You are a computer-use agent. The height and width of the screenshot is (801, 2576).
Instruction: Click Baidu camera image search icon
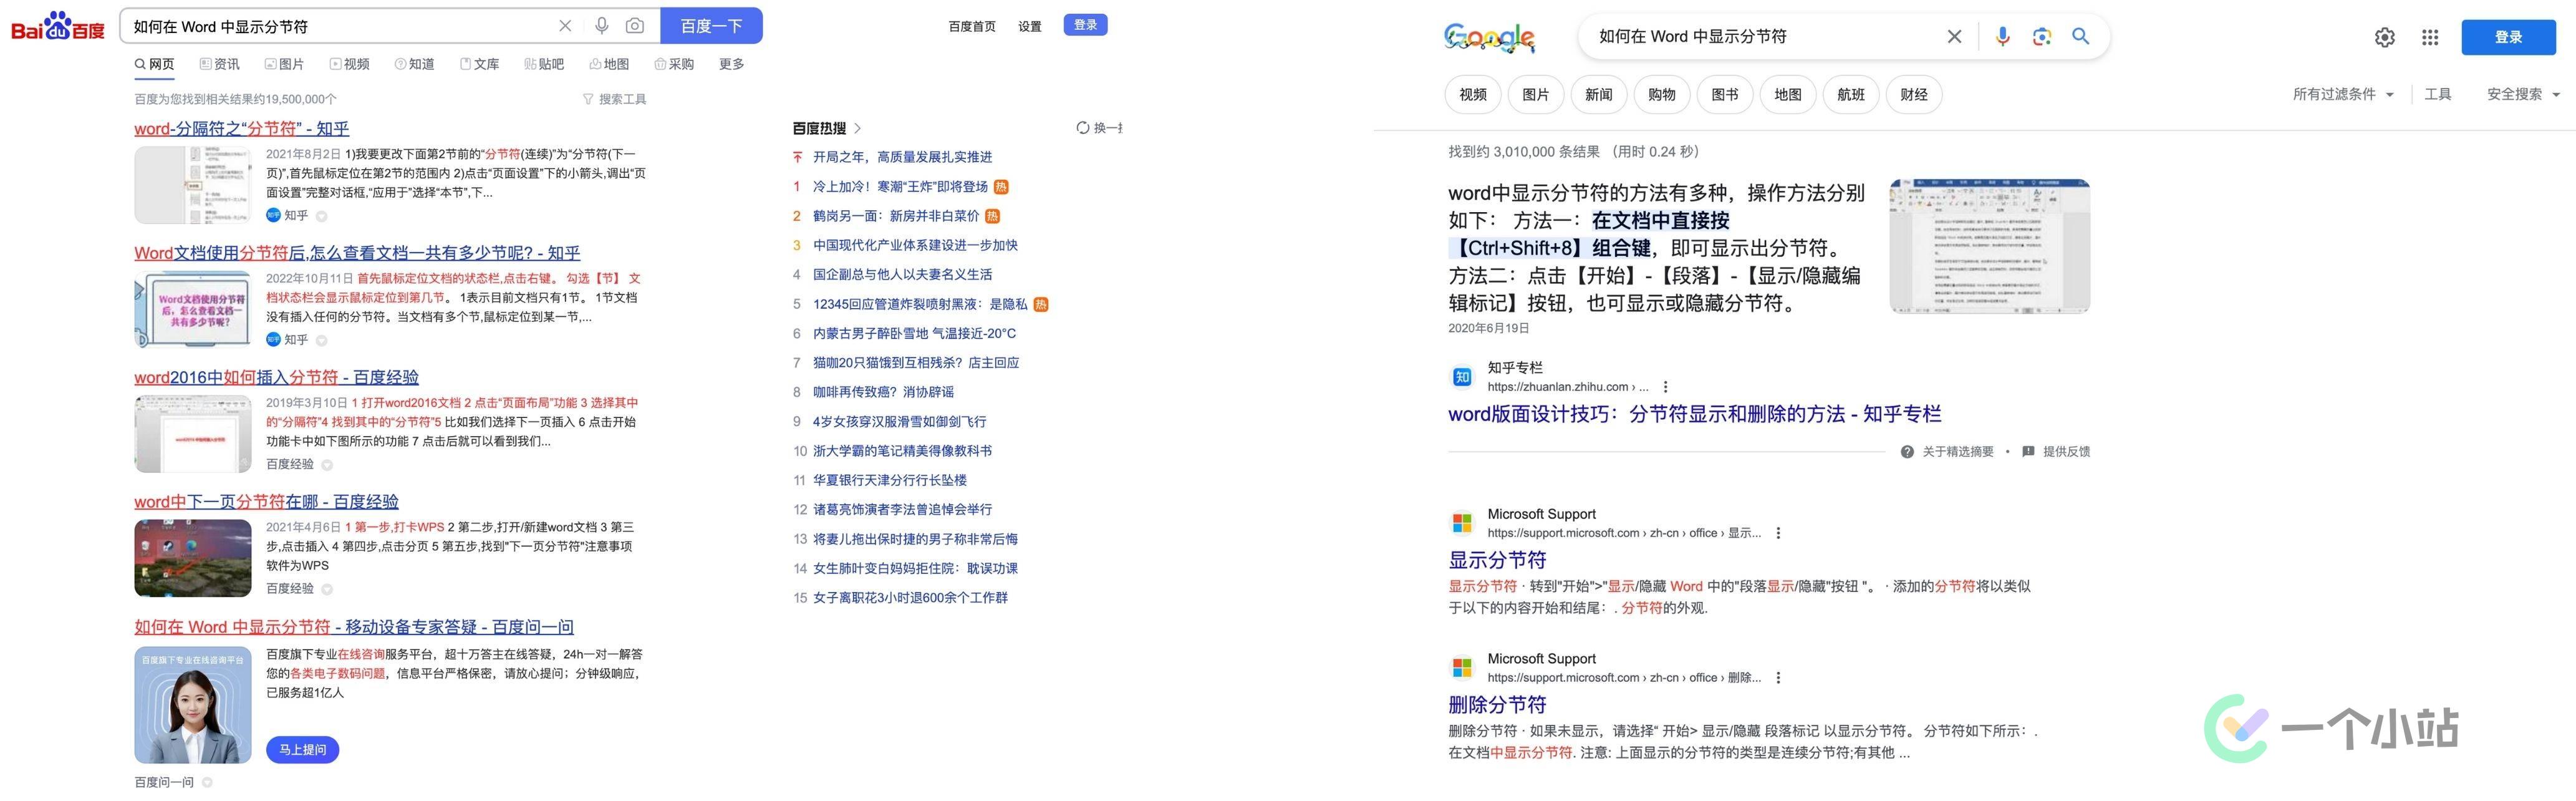[635, 26]
